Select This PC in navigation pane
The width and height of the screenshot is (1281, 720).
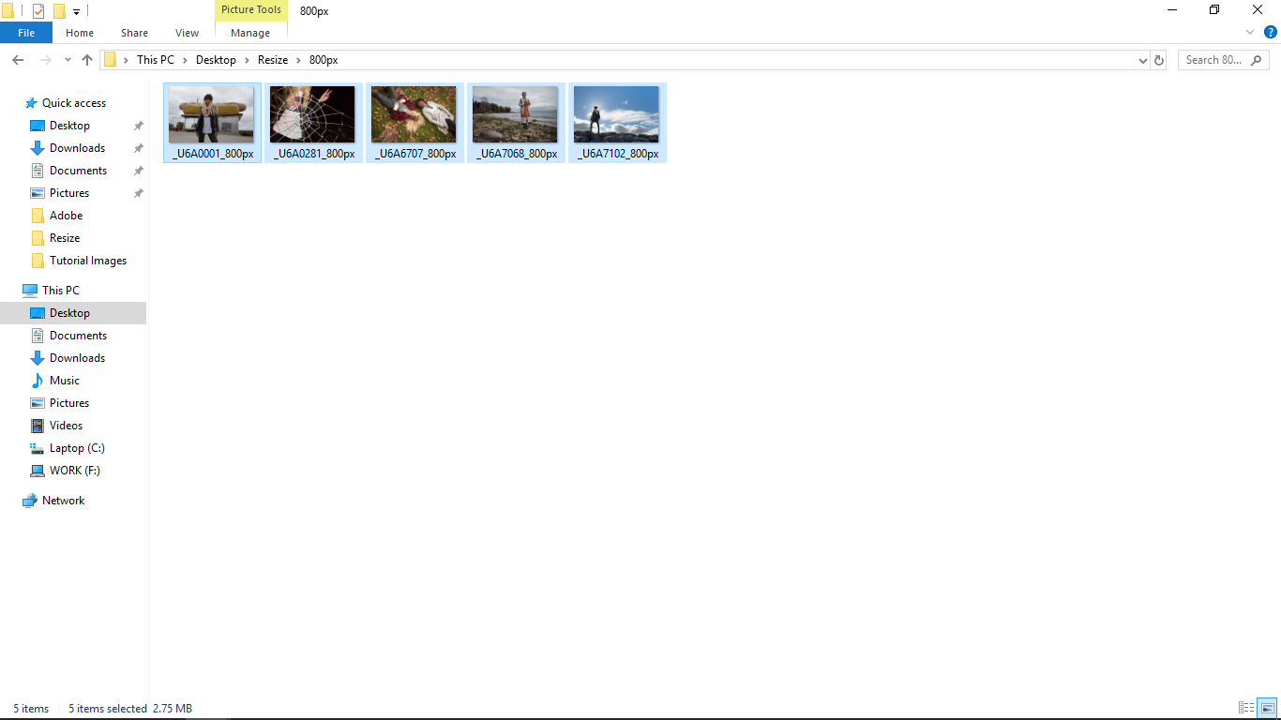(61, 291)
